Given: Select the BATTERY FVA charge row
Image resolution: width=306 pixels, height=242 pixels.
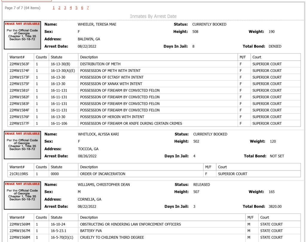Looking at the screenshot, I should click(154, 231).
